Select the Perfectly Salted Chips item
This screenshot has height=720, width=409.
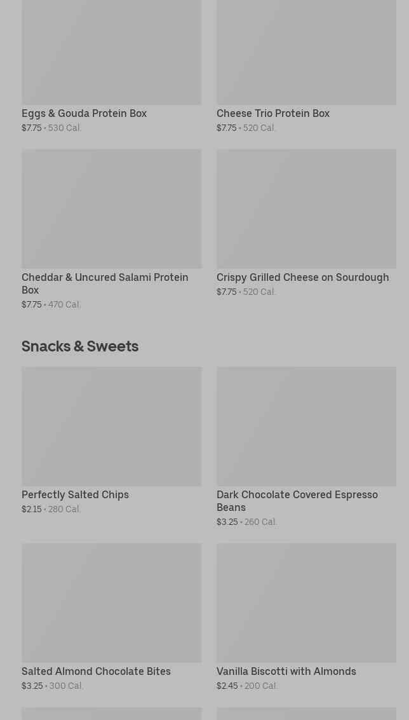[x=75, y=495]
